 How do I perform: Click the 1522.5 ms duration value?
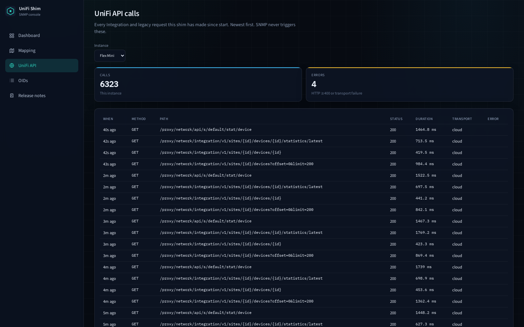(x=426, y=175)
